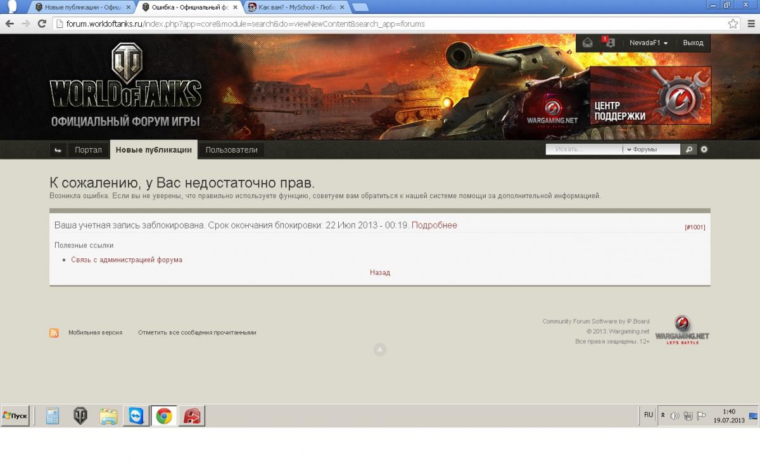Open the forum messenger envelope icon
This screenshot has height=466, width=760.
tap(588, 43)
